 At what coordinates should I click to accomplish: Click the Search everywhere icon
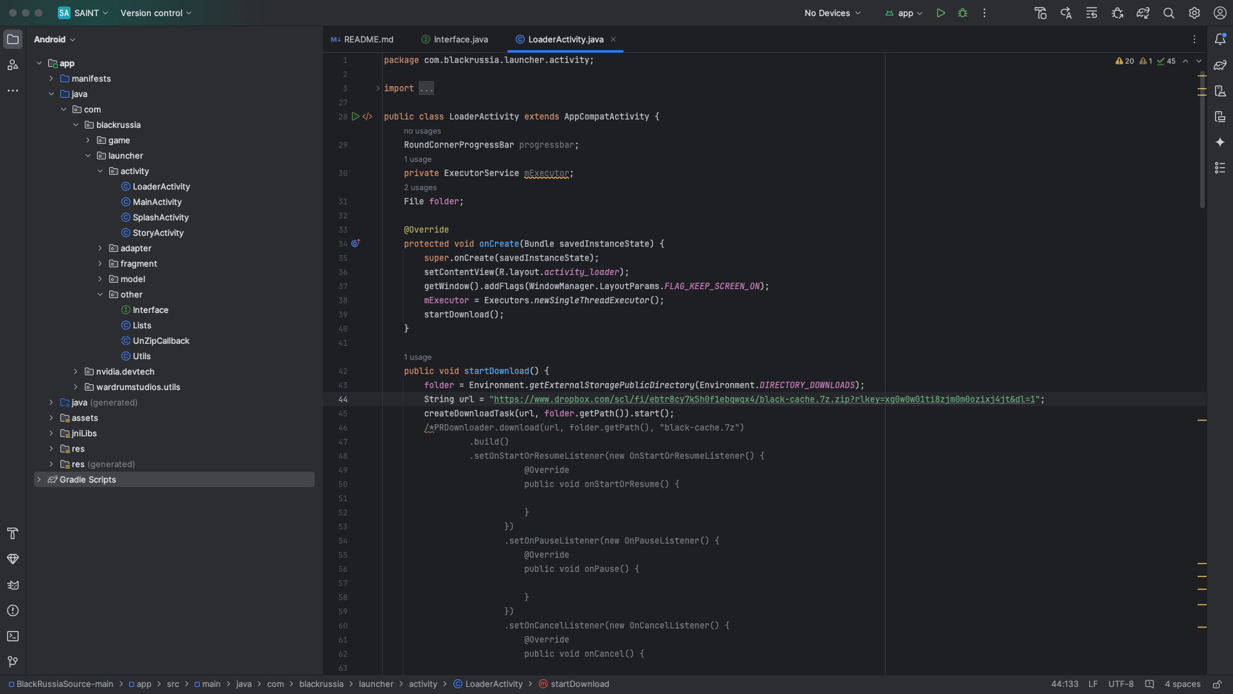pos(1169,13)
